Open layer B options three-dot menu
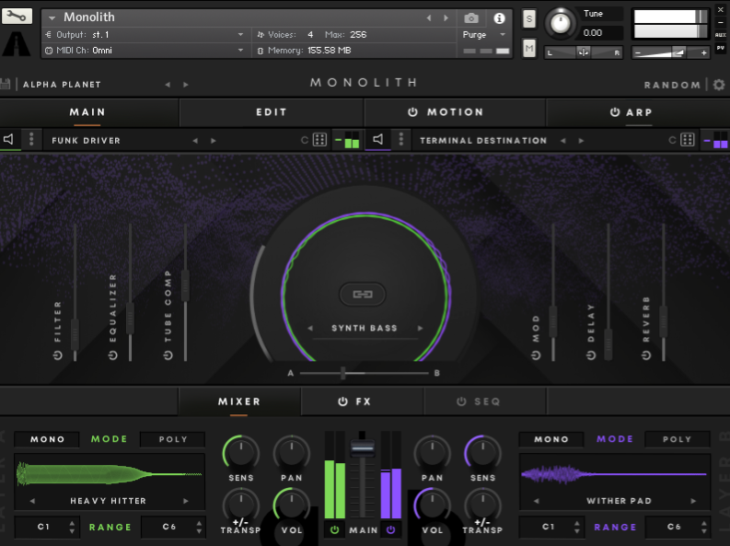The height and width of the screenshot is (546, 730). (400, 139)
